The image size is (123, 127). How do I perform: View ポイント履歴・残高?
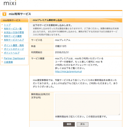(x=14, y=45)
